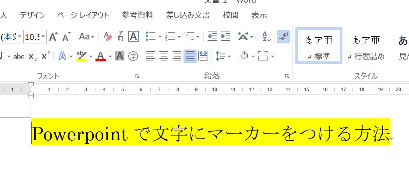
Task: Open the Asian Layout dropdown arrow
Action: (x=251, y=37)
